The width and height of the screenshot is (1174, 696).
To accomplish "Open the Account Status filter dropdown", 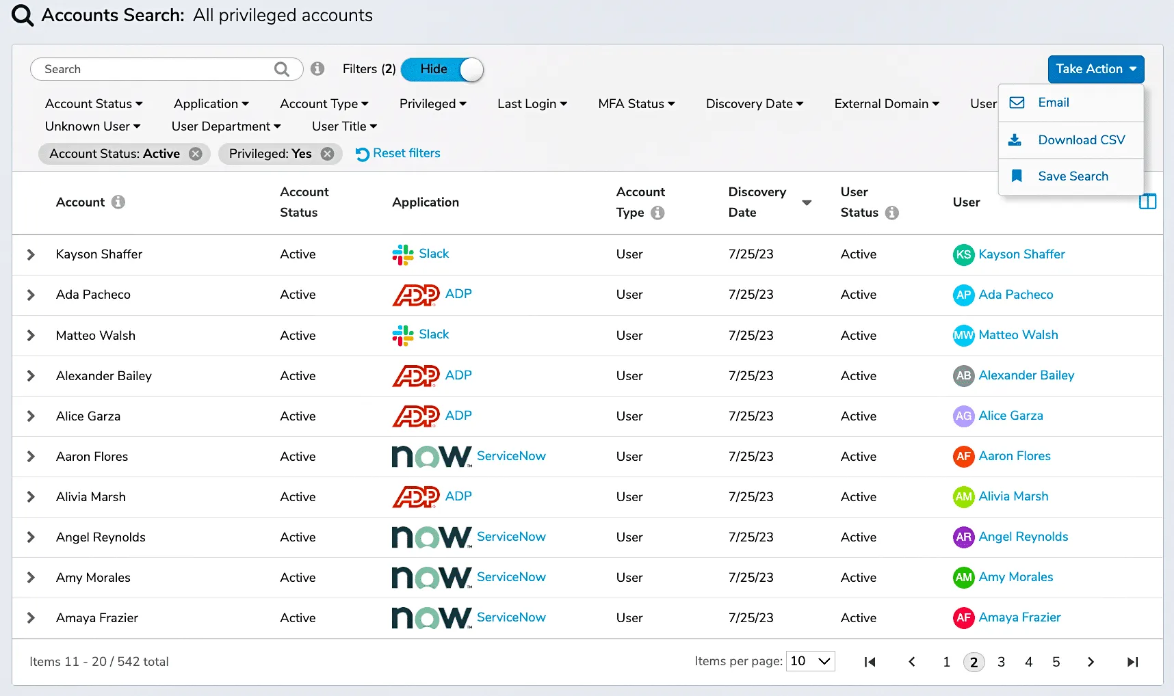I will point(94,104).
